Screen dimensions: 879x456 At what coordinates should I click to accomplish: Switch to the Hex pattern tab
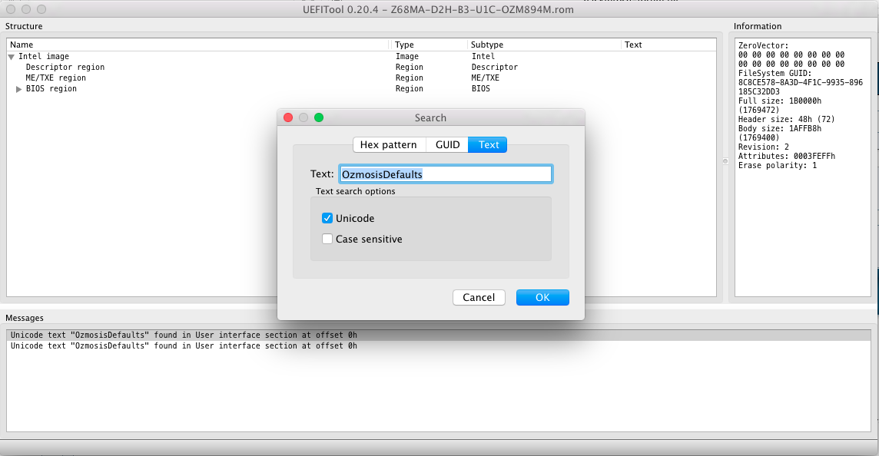[x=389, y=144]
